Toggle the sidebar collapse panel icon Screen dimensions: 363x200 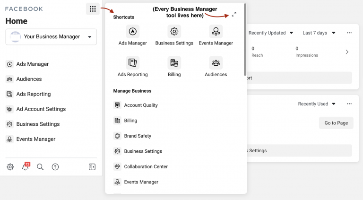coord(92,167)
